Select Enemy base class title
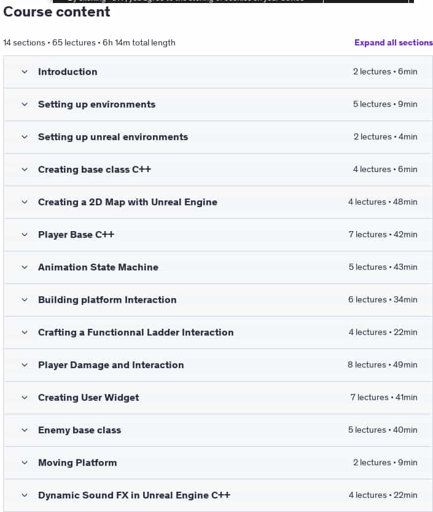This screenshot has height=512, width=433. 80,430
